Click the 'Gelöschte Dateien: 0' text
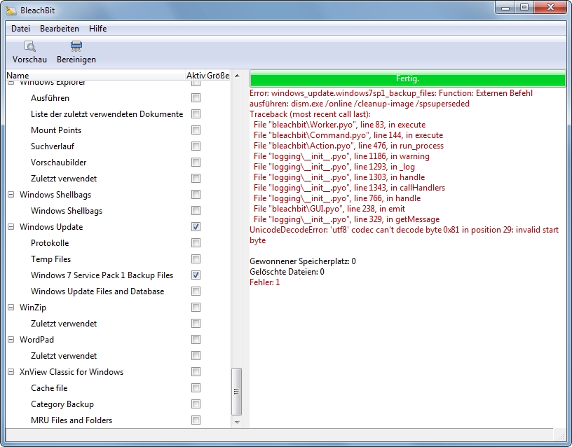This screenshot has width=572, height=447. (x=287, y=272)
